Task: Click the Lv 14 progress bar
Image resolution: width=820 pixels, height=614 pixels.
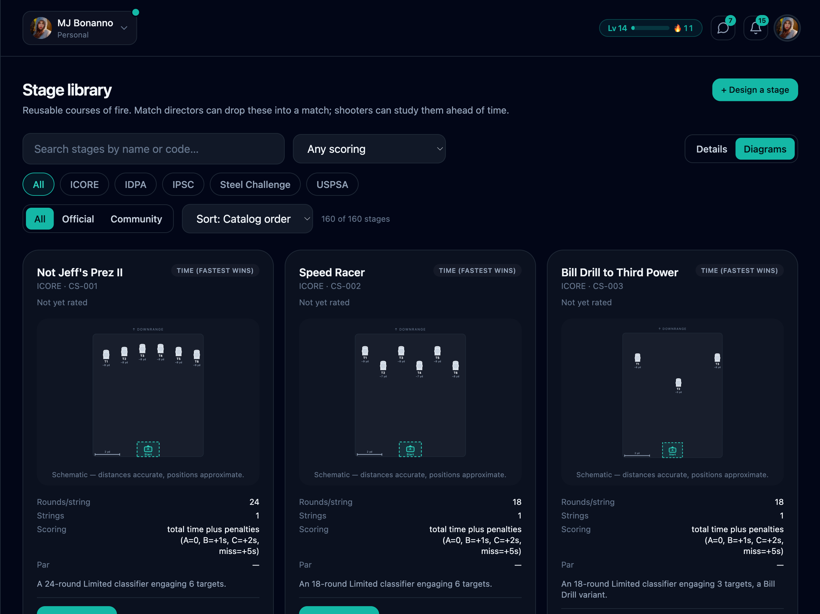Action: (x=650, y=28)
